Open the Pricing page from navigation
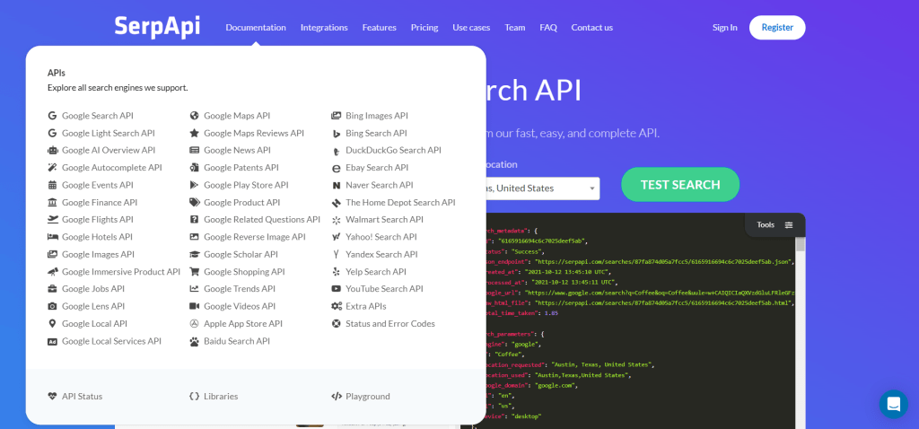 pyautogui.click(x=424, y=28)
